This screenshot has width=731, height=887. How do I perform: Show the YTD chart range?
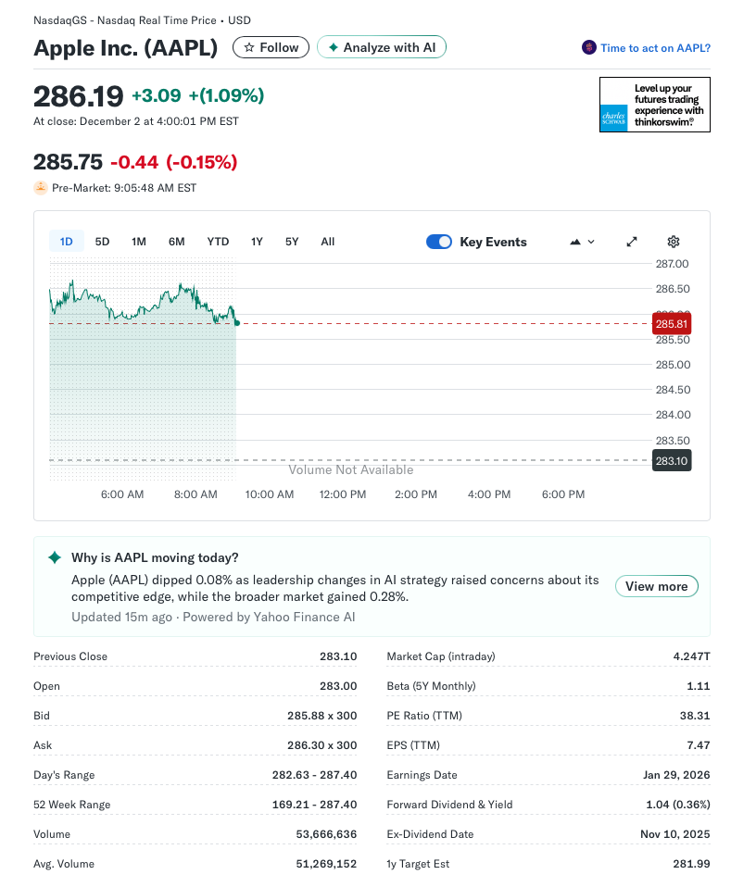click(218, 242)
